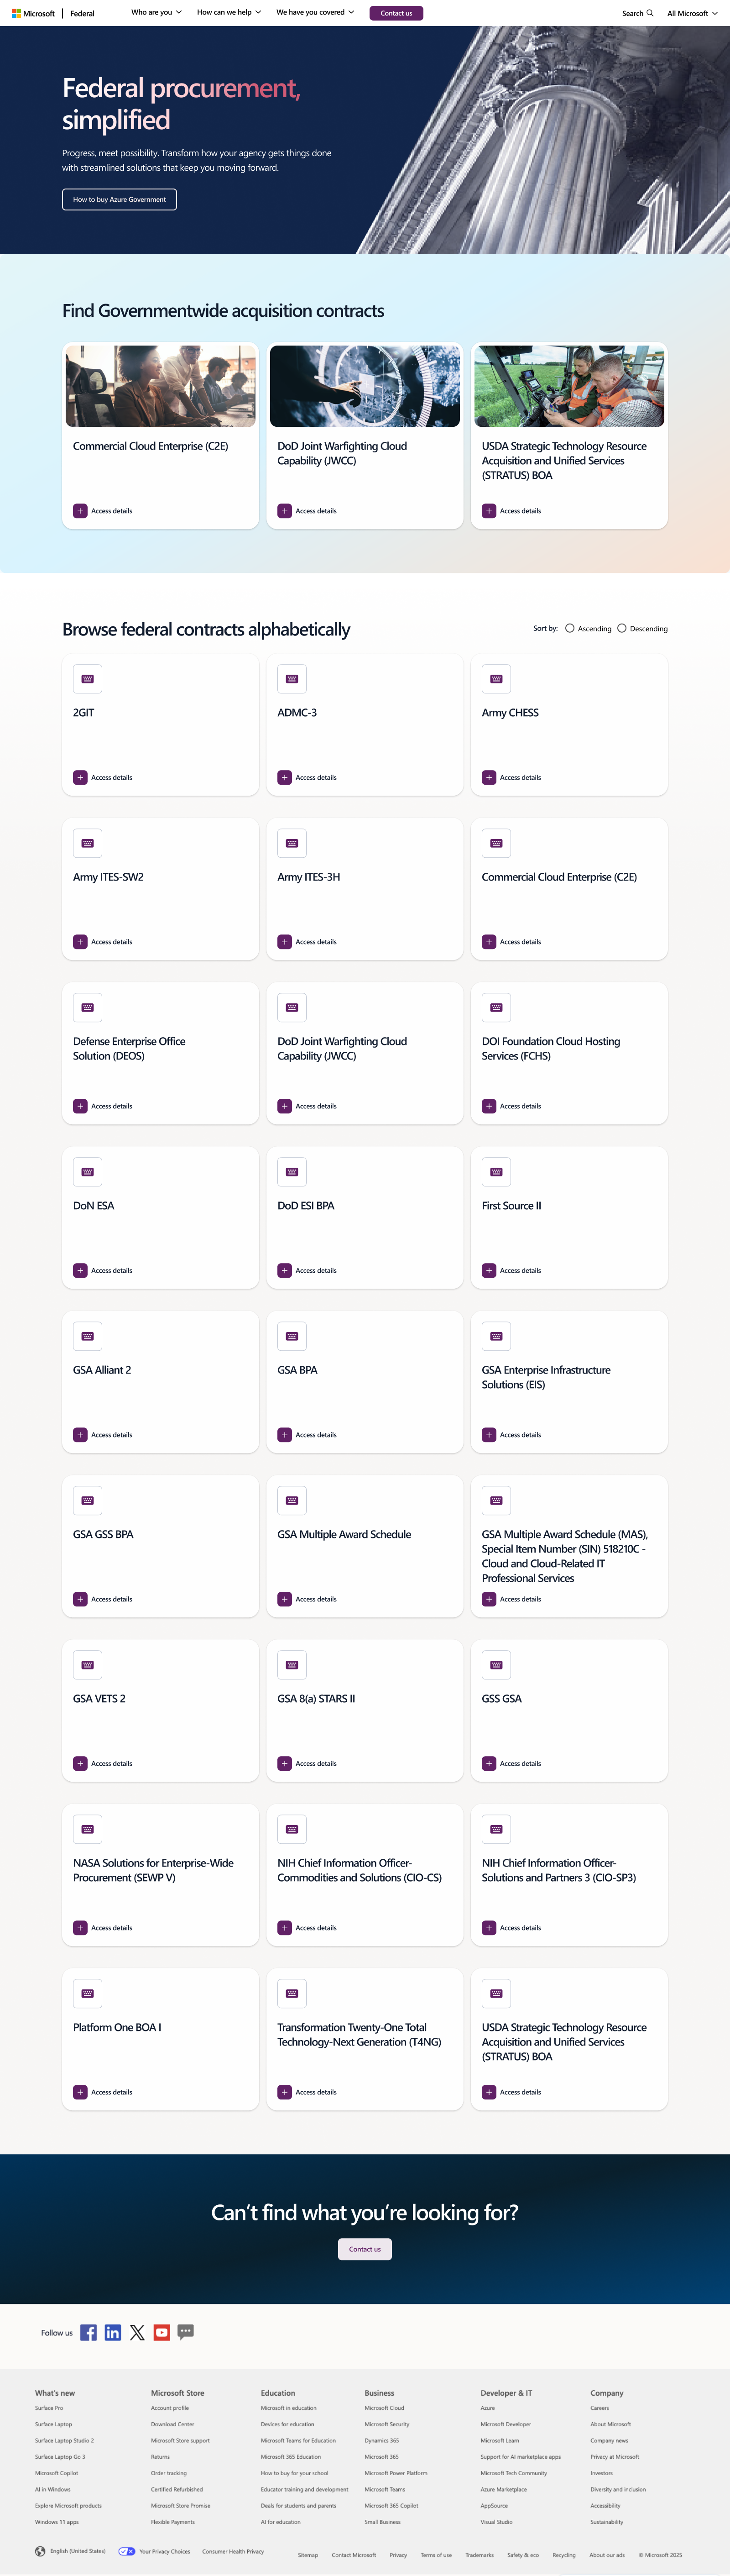Click the plus icon on 2GIT card
The image size is (730, 2576).
point(80,777)
